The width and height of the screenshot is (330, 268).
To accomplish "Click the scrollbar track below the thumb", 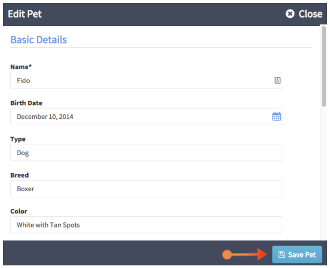I will 324,173.
